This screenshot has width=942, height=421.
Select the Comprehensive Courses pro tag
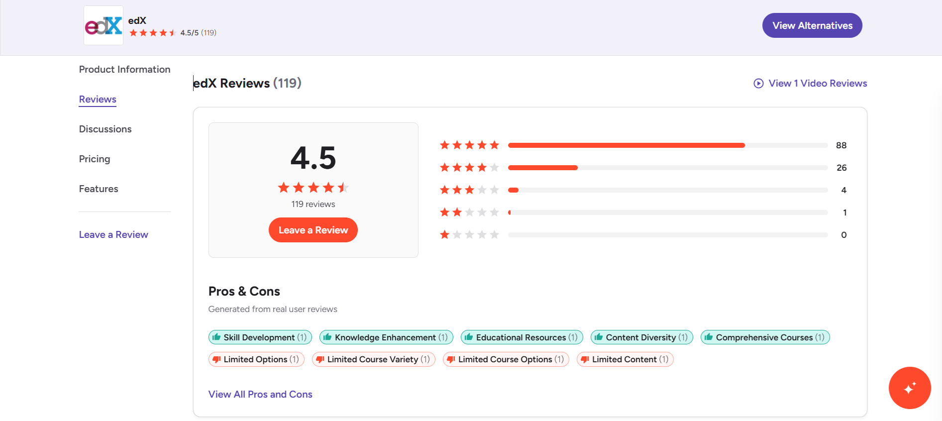(765, 337)
